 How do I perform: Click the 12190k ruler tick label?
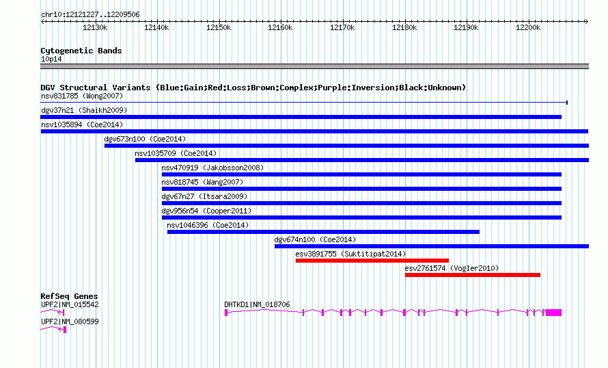point(466,27)
